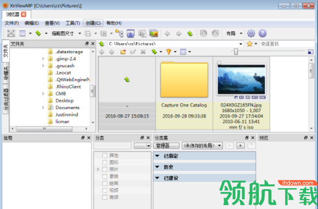Click the green refresh icon in main toolbar
The width and height of the screenshot is (318, 209).
tap(38, 33)
